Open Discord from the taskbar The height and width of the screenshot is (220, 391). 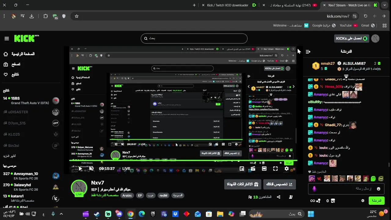coord(119,214)
